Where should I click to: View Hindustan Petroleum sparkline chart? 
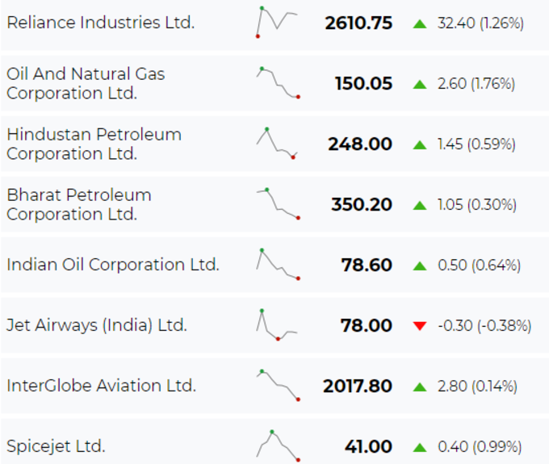(x=277, y=143)
